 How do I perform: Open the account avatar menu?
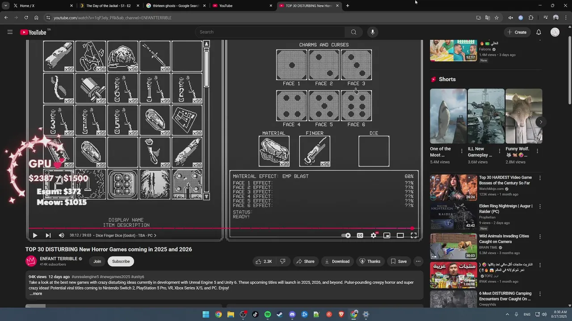pos(555,32)
